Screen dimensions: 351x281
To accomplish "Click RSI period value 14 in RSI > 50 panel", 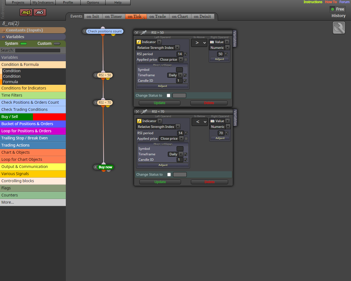I will (x=180, y=54).
